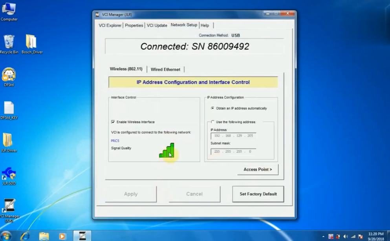Click the VCI Manager title bar icon
The height and width of the screenshot is (241, 390).
point(97,14)
